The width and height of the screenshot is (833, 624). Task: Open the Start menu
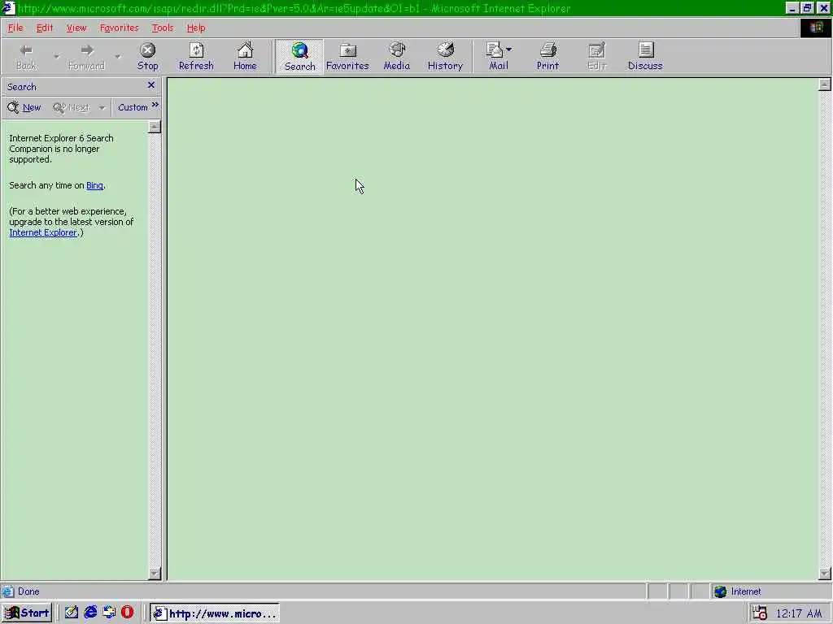coord(27,613)
